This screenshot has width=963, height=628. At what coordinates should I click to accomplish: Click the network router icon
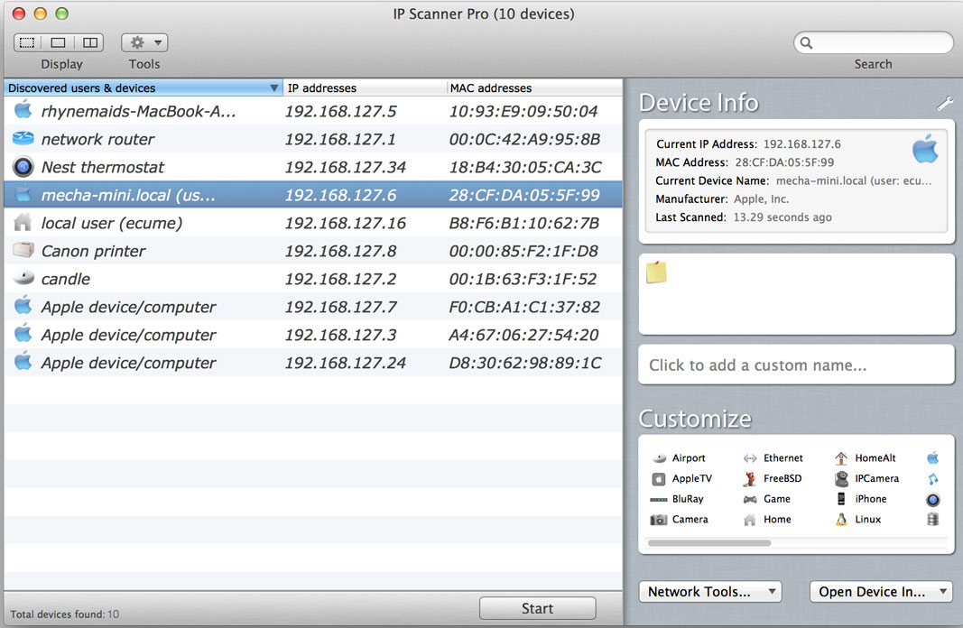click(x=23, y=138)
